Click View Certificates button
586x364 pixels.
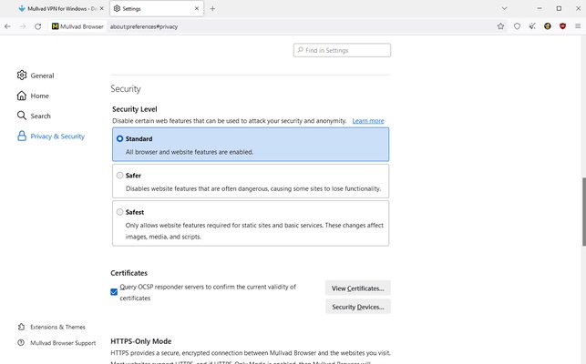[x=357, y=288]
